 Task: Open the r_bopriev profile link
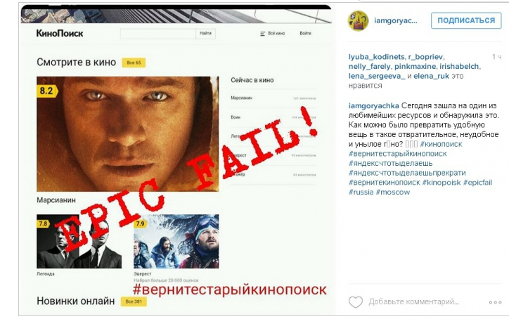click(425, 57)
